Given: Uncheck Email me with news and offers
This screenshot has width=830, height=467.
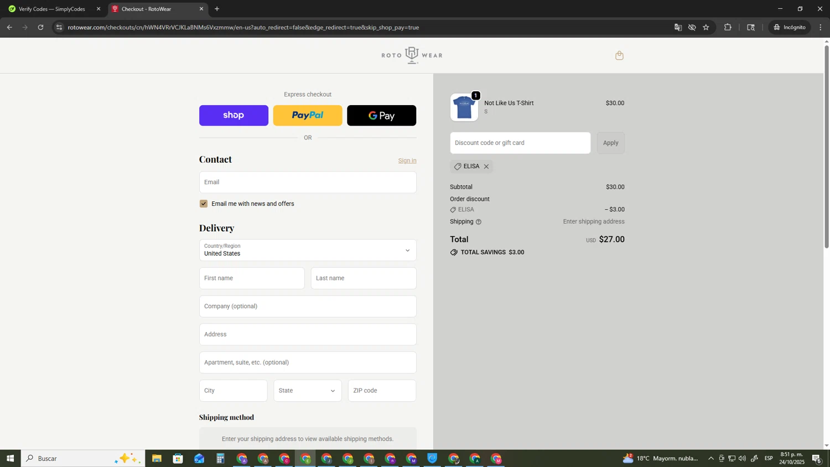Looking at the screenshot, I should [x=204, y=204].
